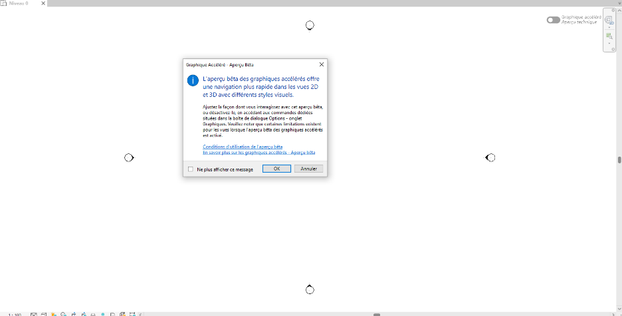This screenshot has height=316, width=622.
Task: Toggle Shadows icon in view control bar
Action: (64, 315)
